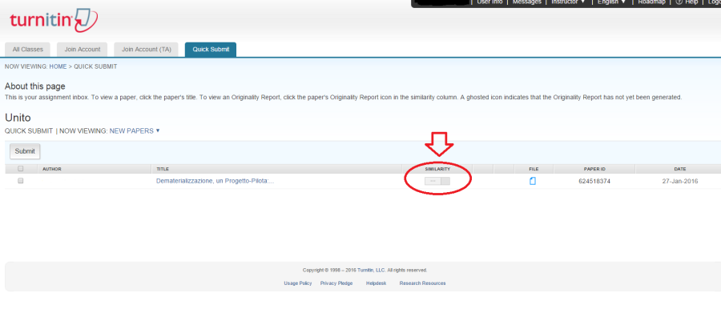721x317 pixels.
Task: Open the paper titled Dematerializzazione, un Progetto-Pilota
Action: point(215,181)
